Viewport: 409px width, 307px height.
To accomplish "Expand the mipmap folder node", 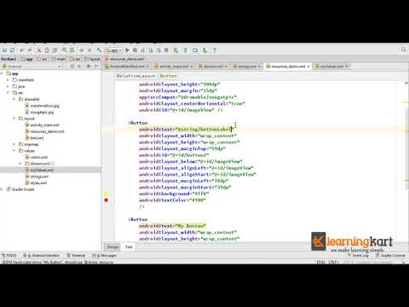I will (x=14, y=144).
